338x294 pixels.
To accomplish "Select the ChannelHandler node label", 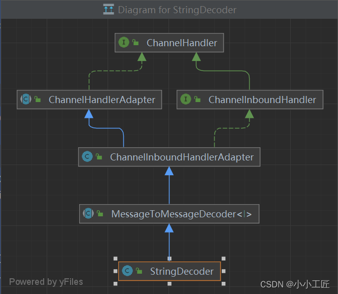I will [x=182, y=43].
